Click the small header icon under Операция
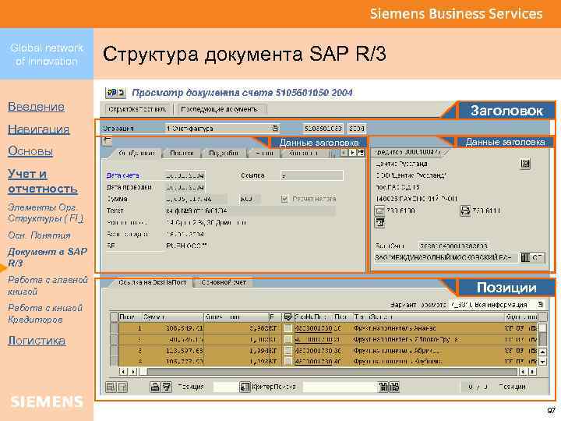 click(107, 141)
